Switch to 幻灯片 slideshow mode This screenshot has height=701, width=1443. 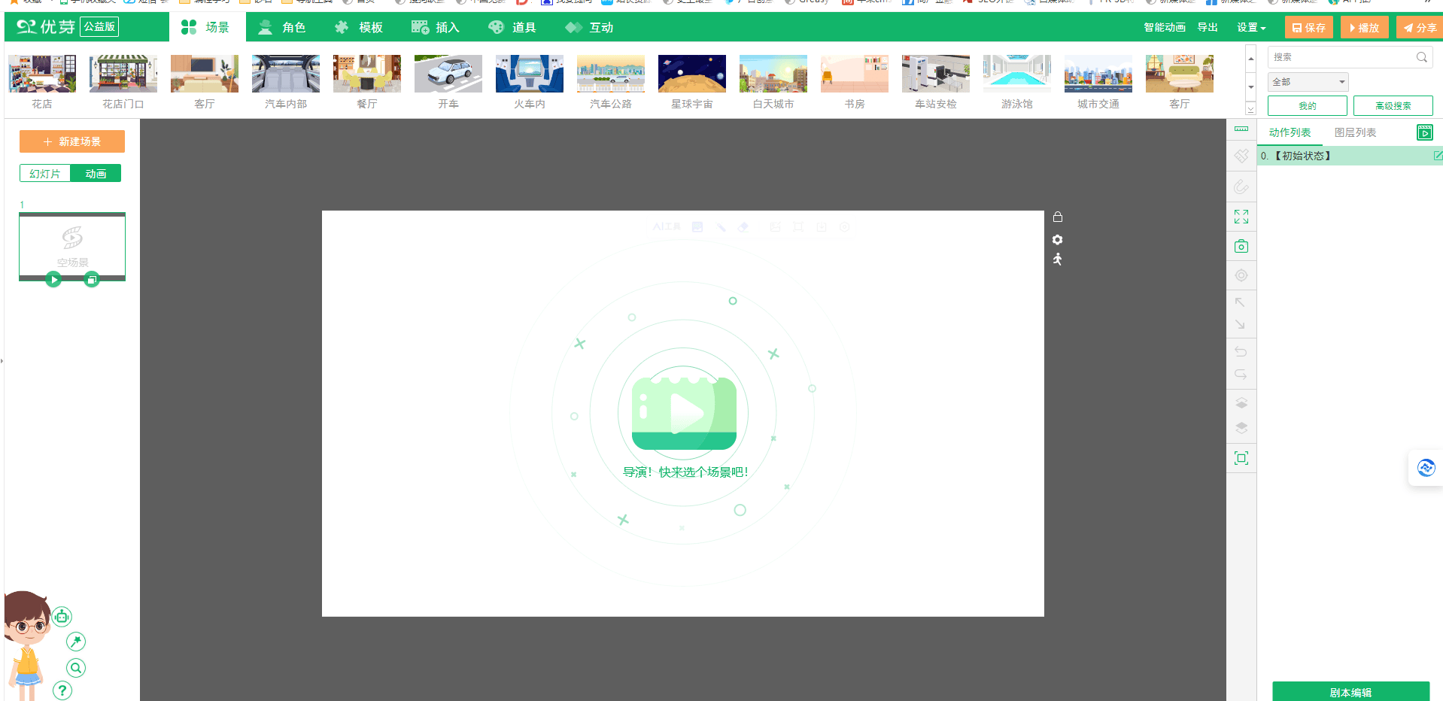(x=45, y=174)
